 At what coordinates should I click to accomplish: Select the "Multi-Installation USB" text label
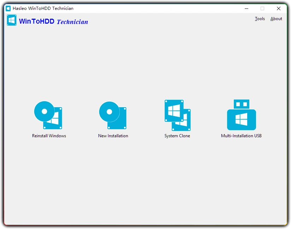(x=241, y=135)
